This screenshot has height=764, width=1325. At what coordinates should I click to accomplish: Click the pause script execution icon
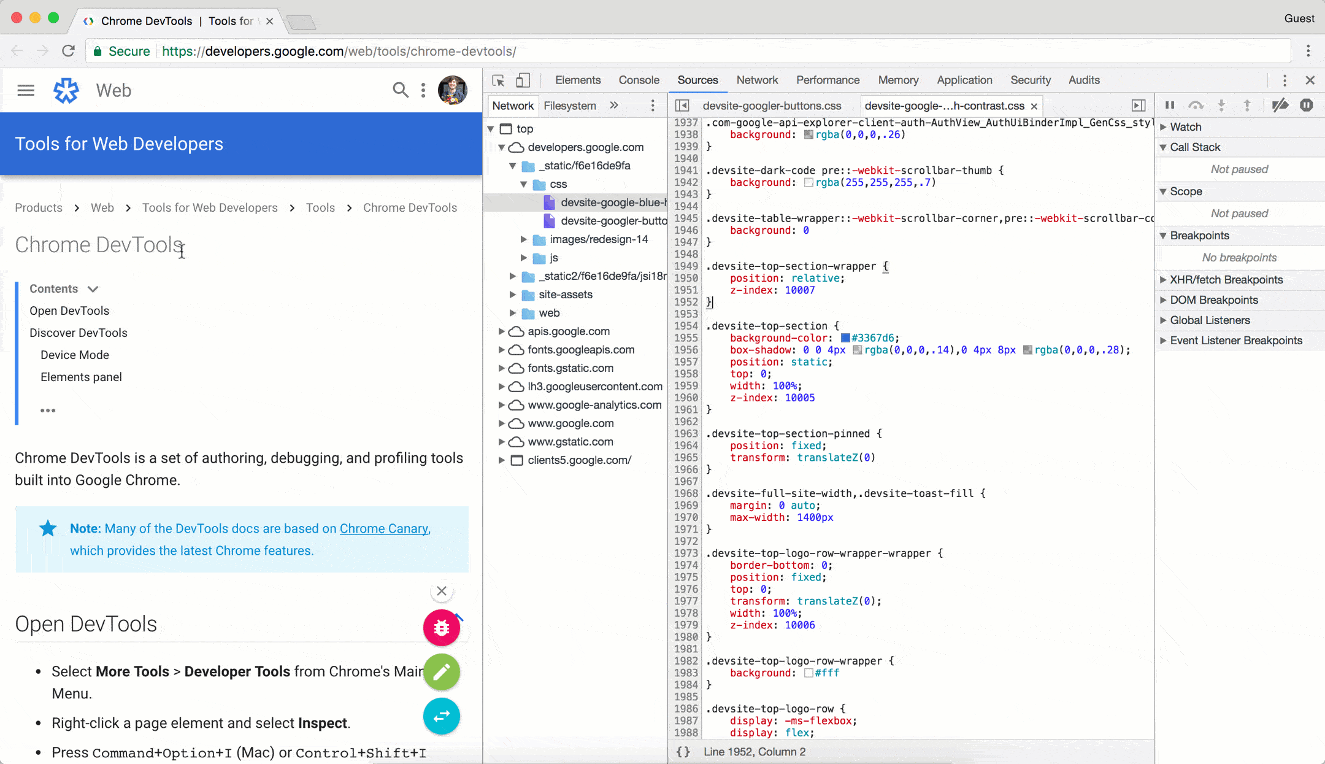[1169, 105]
